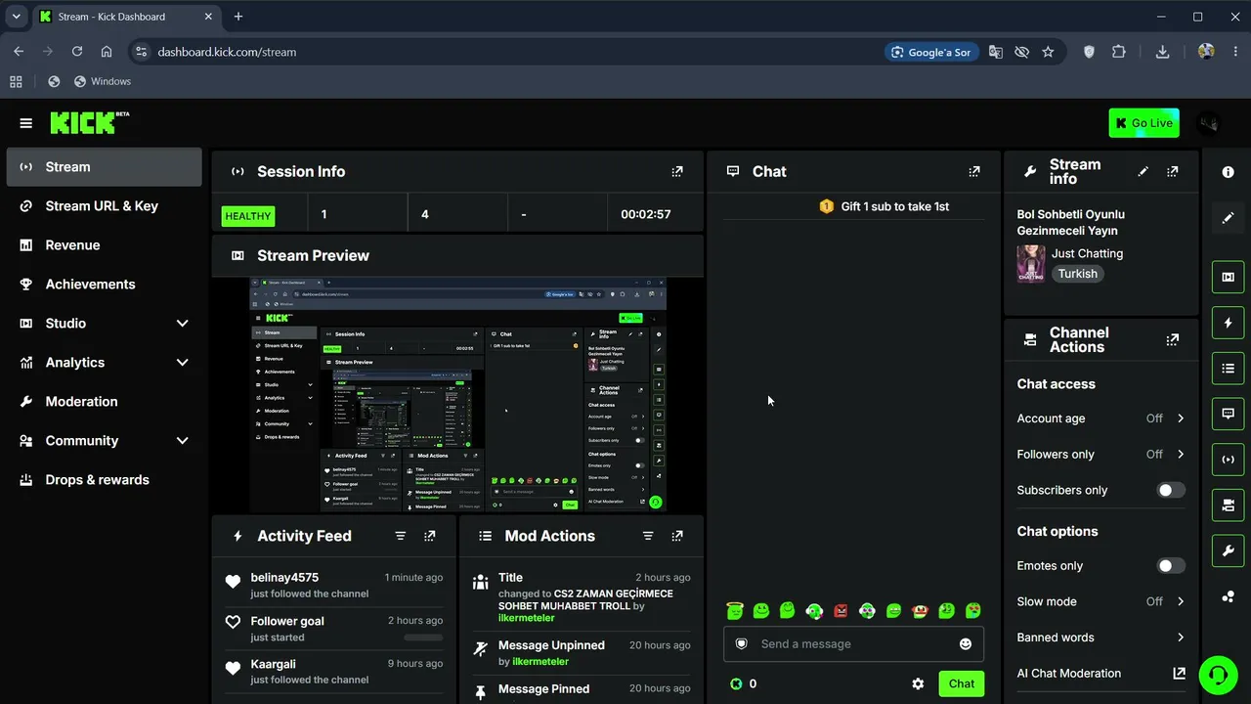Open the Windows bookmark
The height and width of the screenshot is (704, 1251).
coord(103,81)
